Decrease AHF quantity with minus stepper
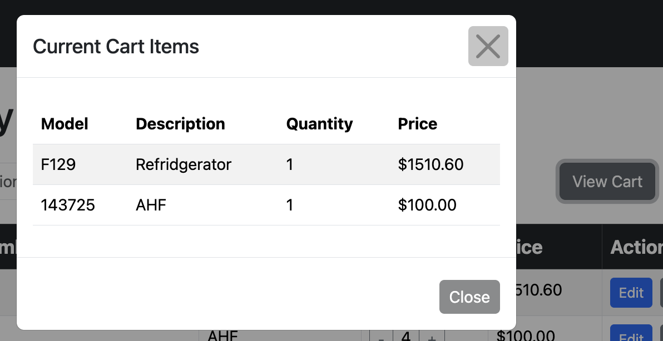The width and height of the screenshot is (663, 341). pos(381,337)
